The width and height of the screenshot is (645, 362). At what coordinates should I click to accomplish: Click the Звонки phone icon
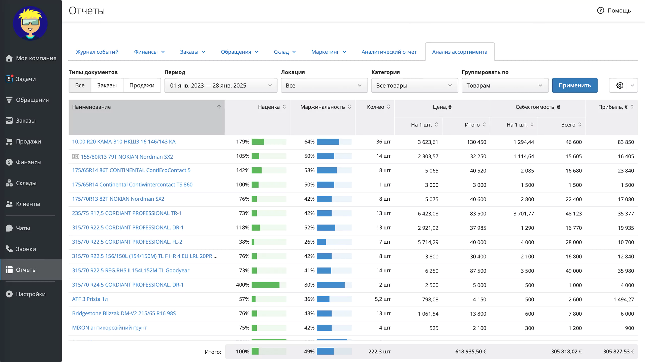(x=9, y=249)
